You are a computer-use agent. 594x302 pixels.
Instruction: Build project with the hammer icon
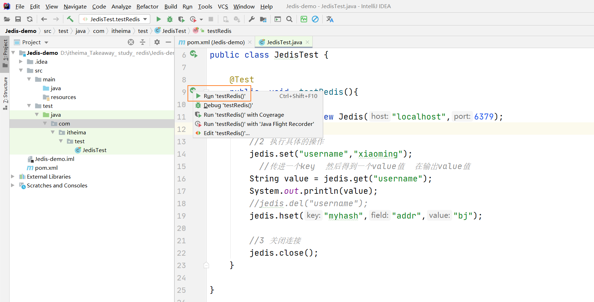coord(70,19)
